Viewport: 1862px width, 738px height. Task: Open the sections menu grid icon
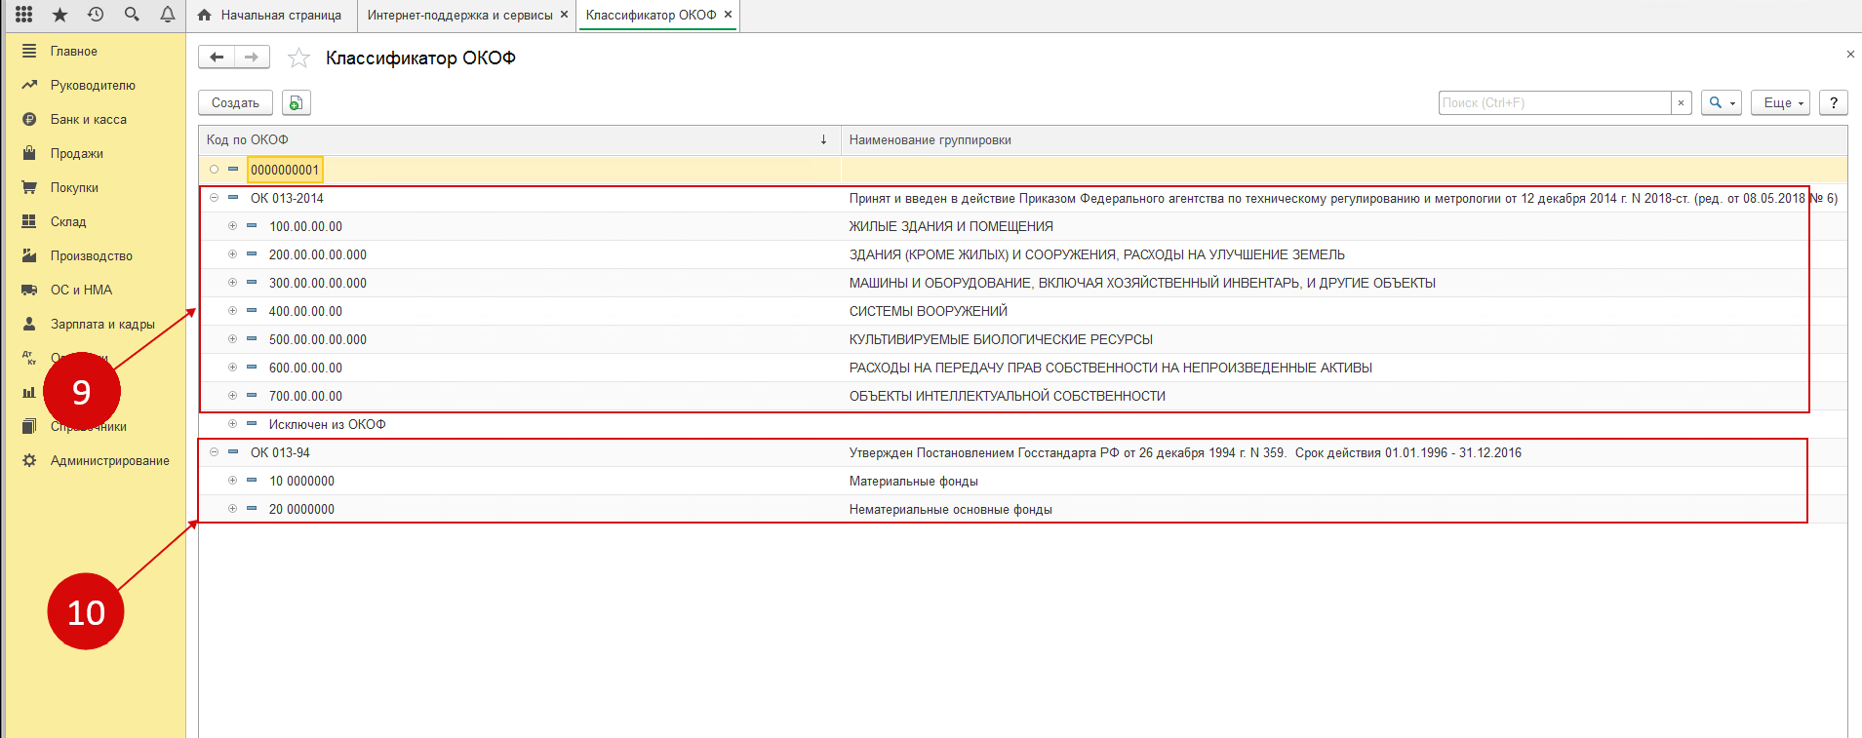24,15
